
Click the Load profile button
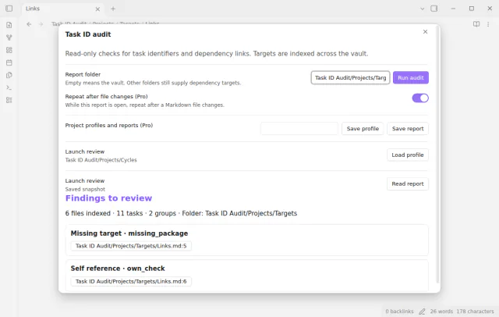[x=408, y=155]
